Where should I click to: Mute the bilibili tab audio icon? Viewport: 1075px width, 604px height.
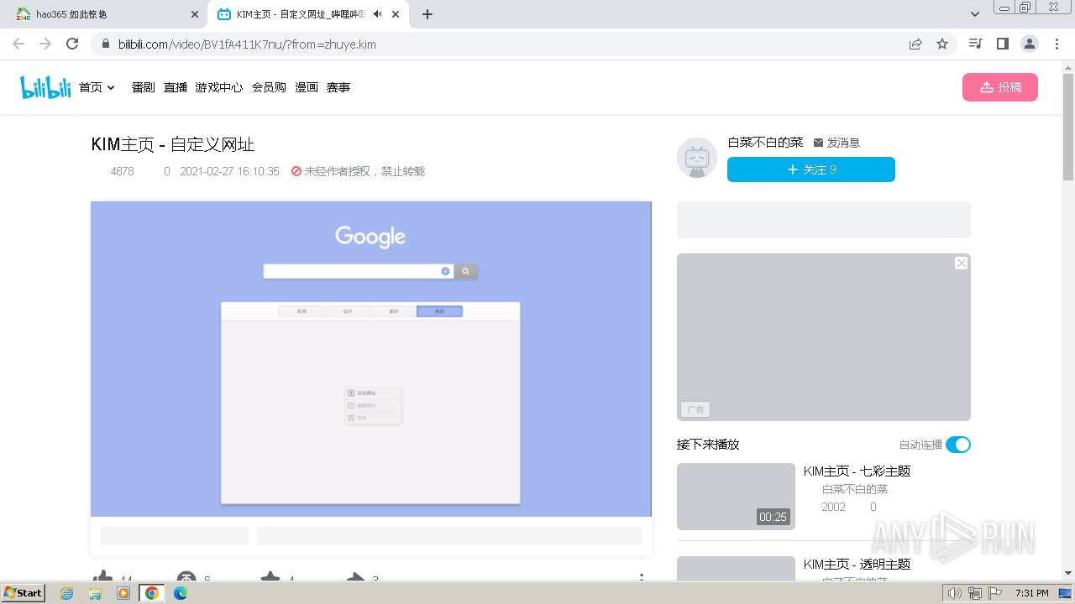[378, 14]
